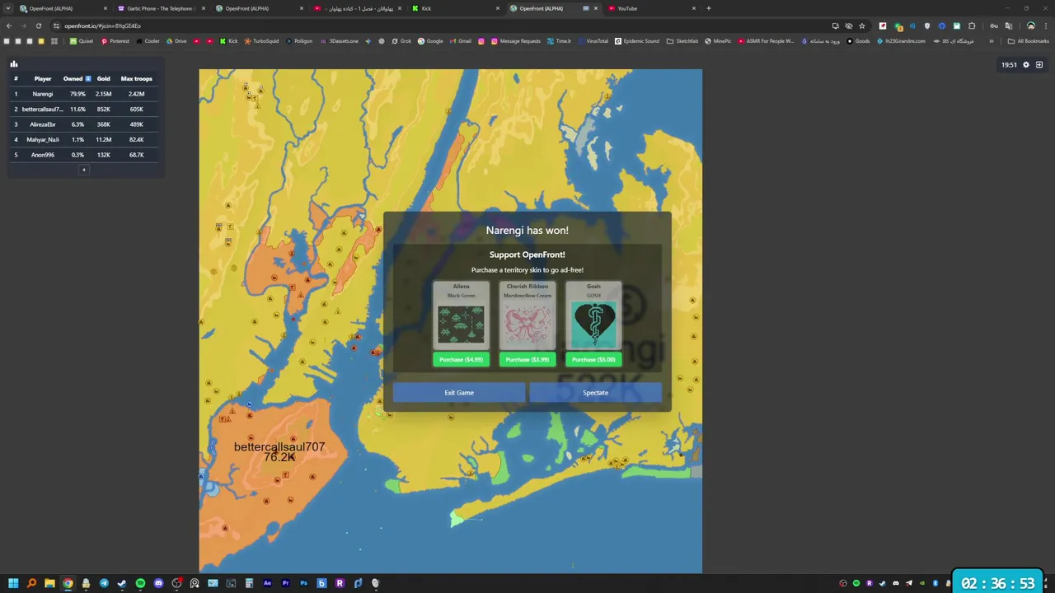Click Exit Game button
This screenshot has height=593, width=1055.
click(459, 393)
